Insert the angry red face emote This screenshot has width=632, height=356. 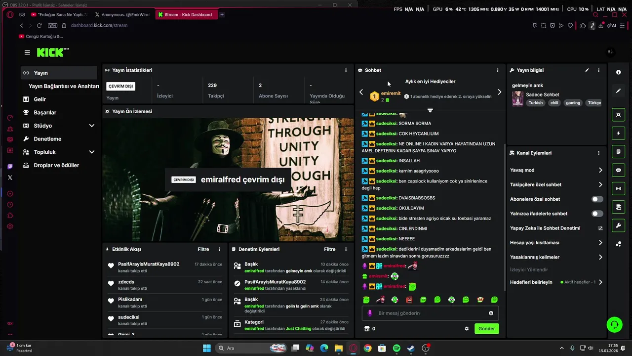click(409, 300)
